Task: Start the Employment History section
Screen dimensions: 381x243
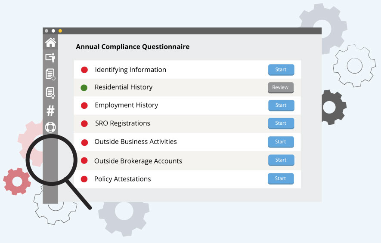Action: (x=281, y=105)
